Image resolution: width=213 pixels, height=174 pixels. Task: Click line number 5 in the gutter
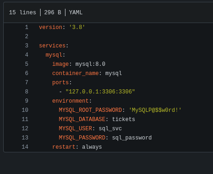(x=27, y=64)
